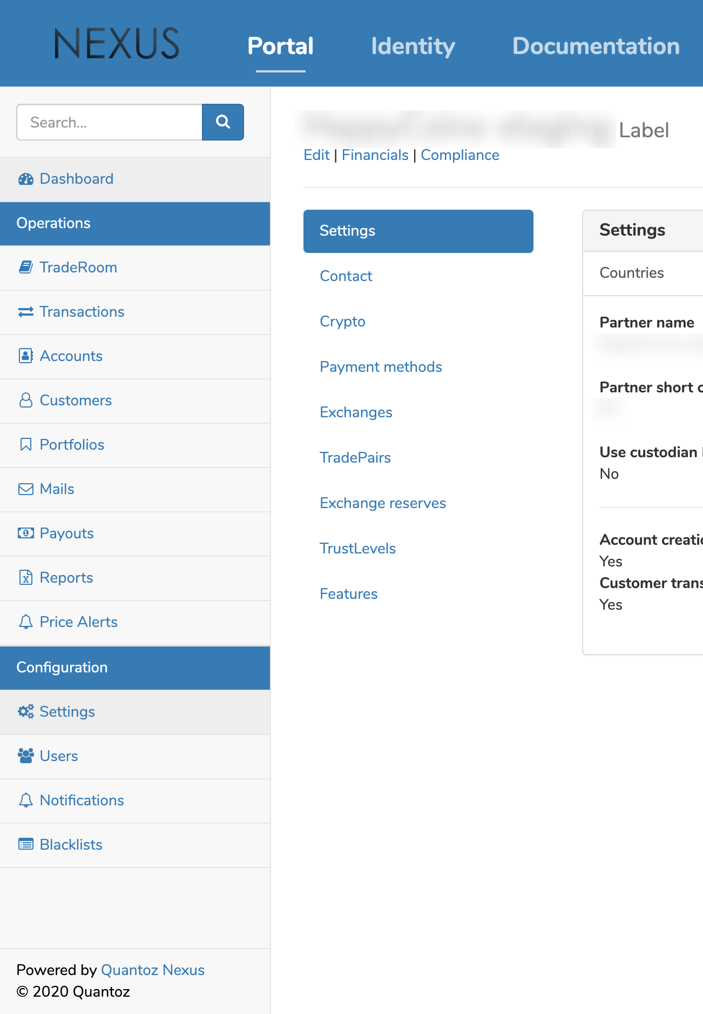Click the Dashboard gauge icon
This screenshot has height=1014, width=703.
[25, 179]
